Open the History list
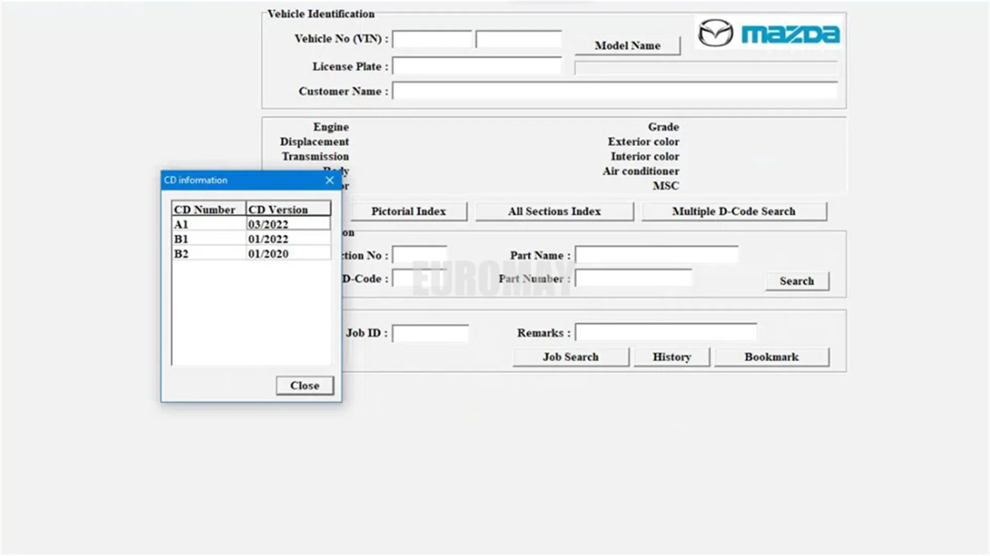990x556 pixels. (x=672, y=357)
